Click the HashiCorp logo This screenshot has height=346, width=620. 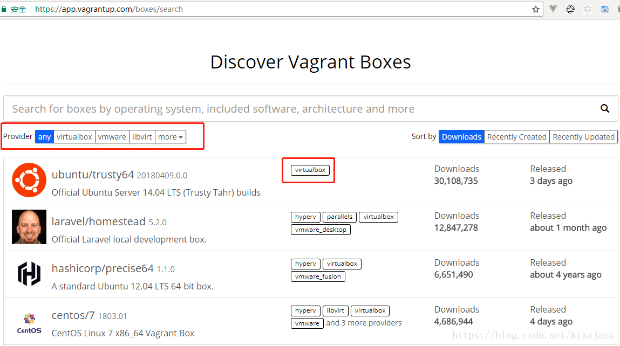tap(29, 274)
